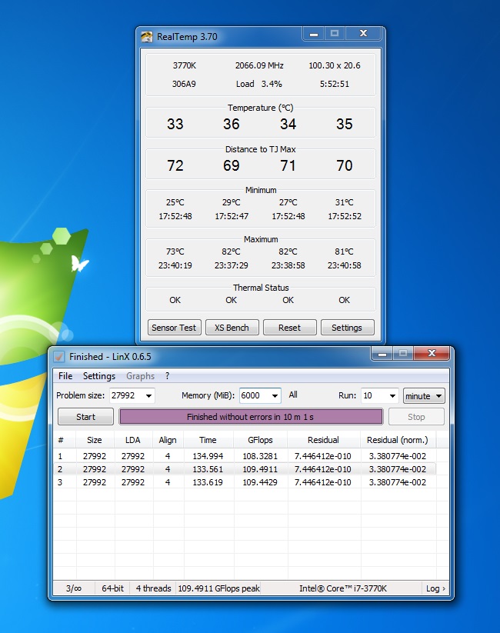
Task: Select result row with 109.4911 GFlops
Action: pos(245,469)
